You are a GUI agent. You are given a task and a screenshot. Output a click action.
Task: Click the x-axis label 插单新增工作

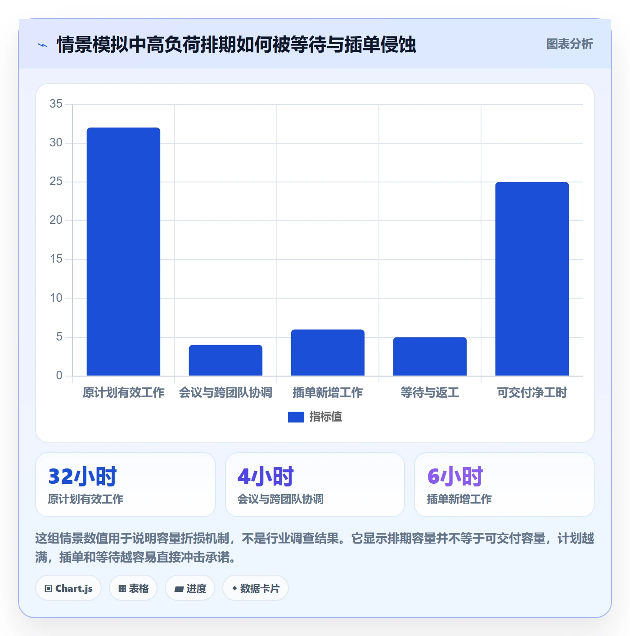[328, 393]
